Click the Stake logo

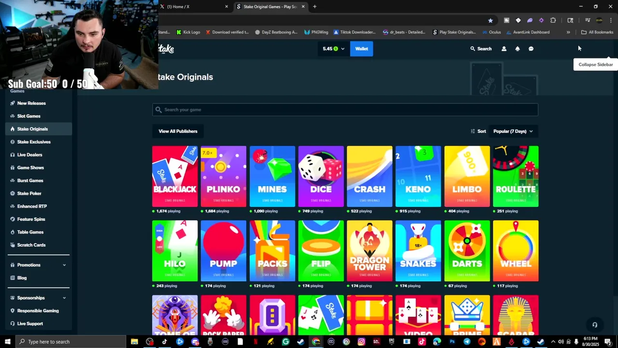166,49
